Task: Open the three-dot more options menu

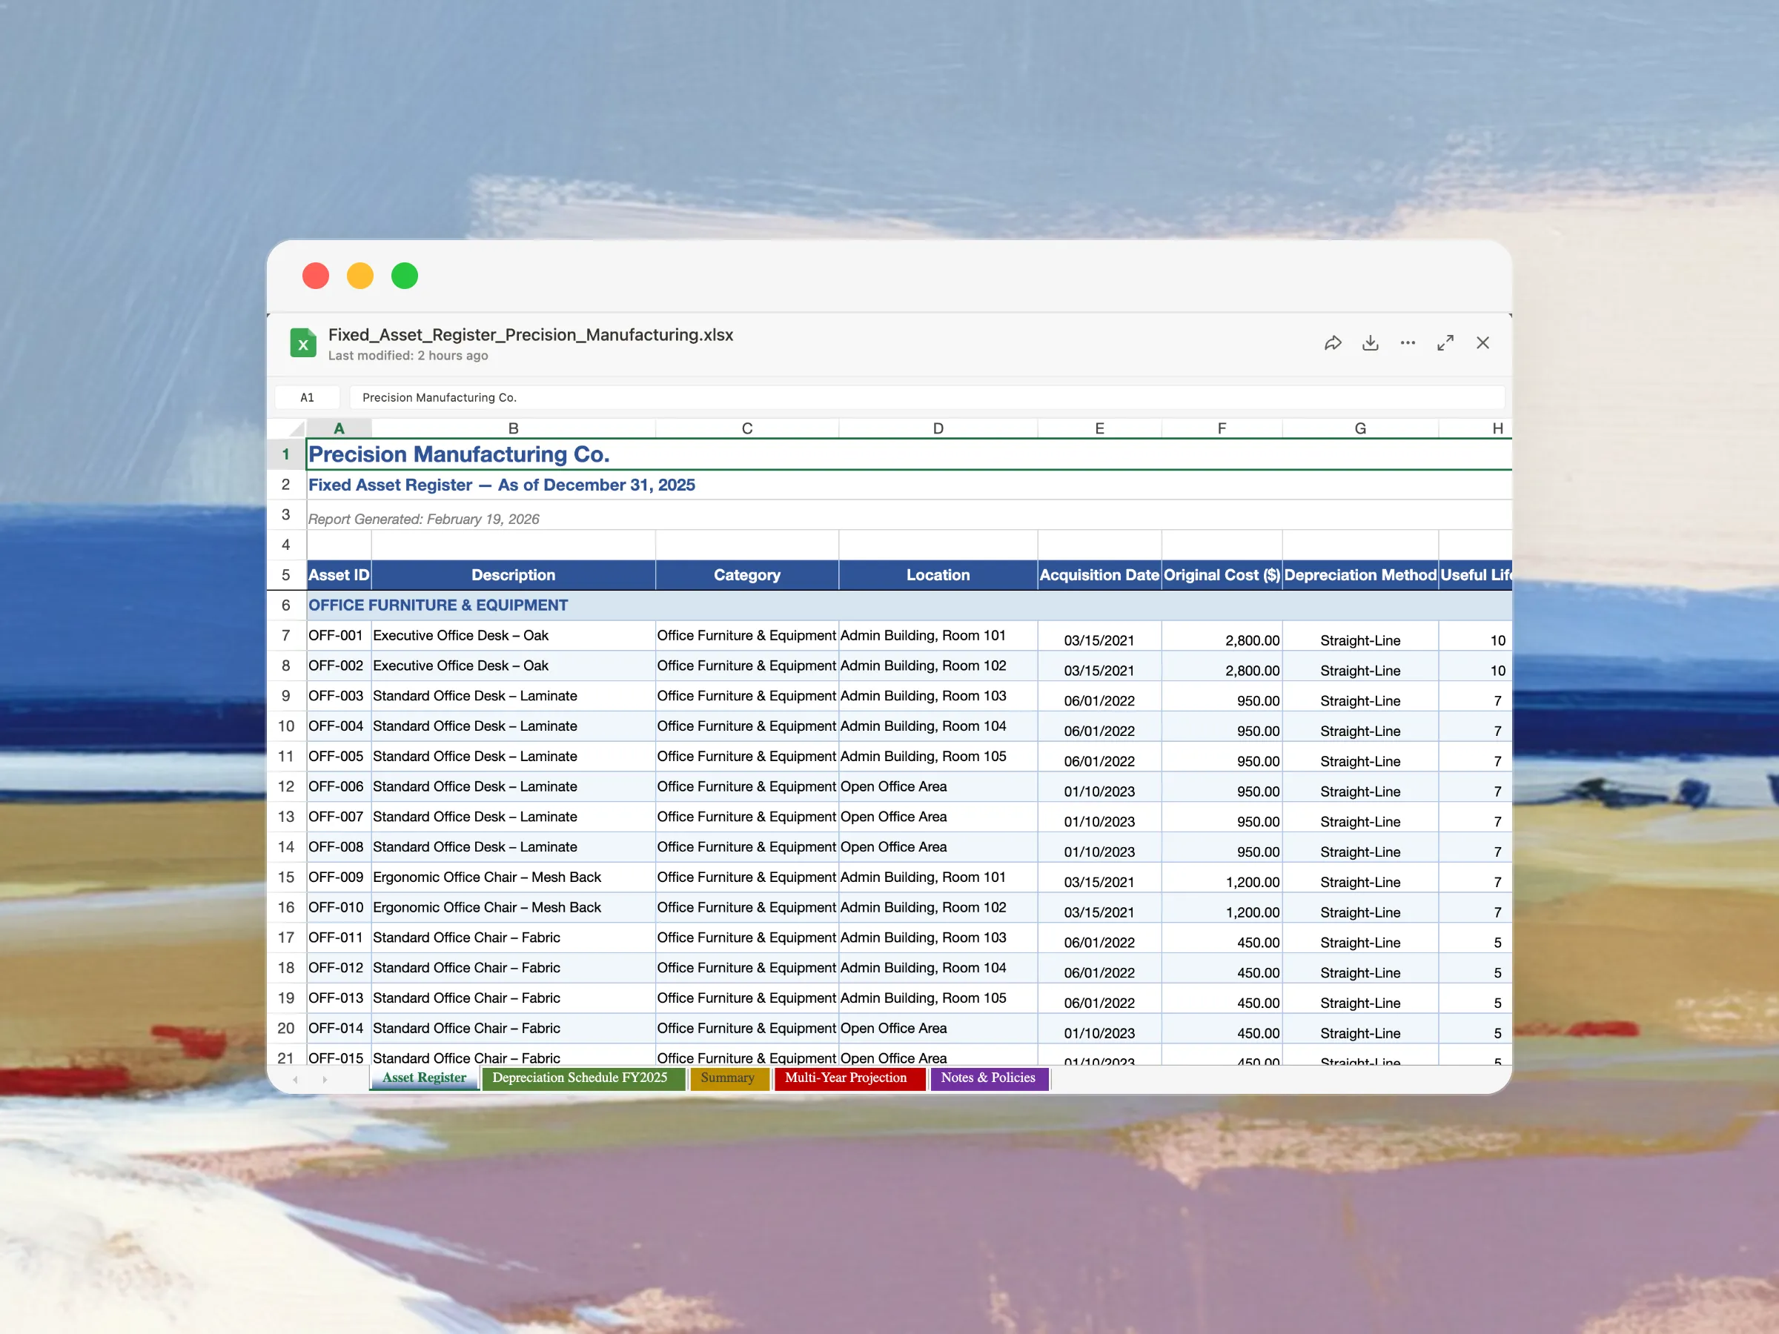Action: tap(1408, 343)
